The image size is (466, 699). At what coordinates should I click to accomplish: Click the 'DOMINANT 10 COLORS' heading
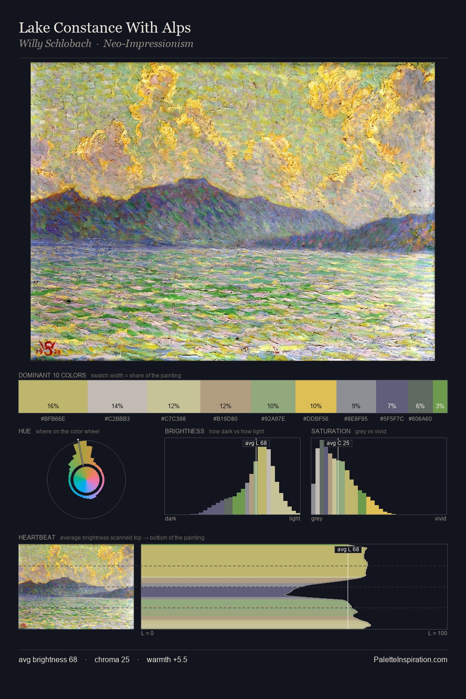52,375
